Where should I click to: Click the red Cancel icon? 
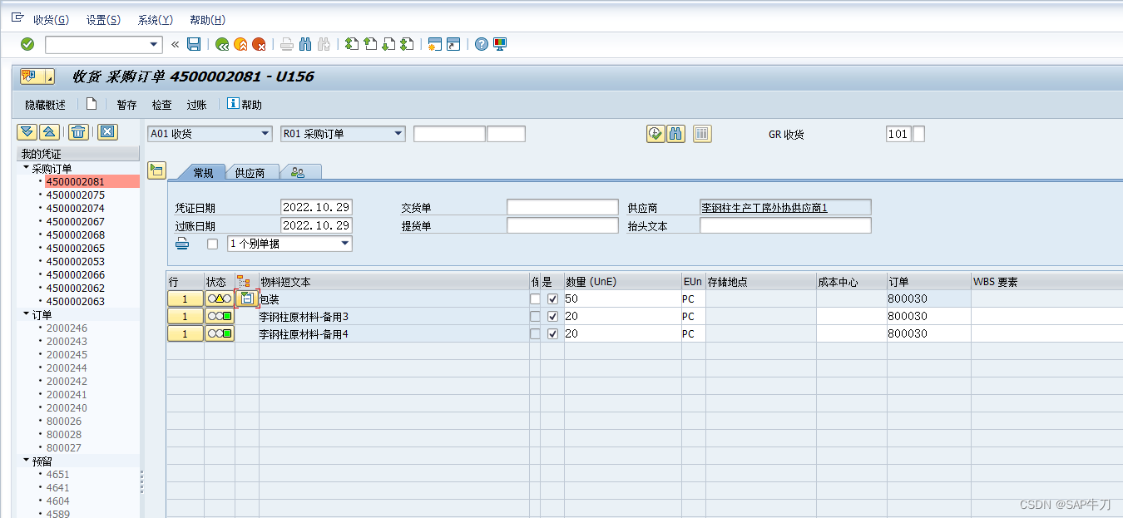[x=259, y=44]
